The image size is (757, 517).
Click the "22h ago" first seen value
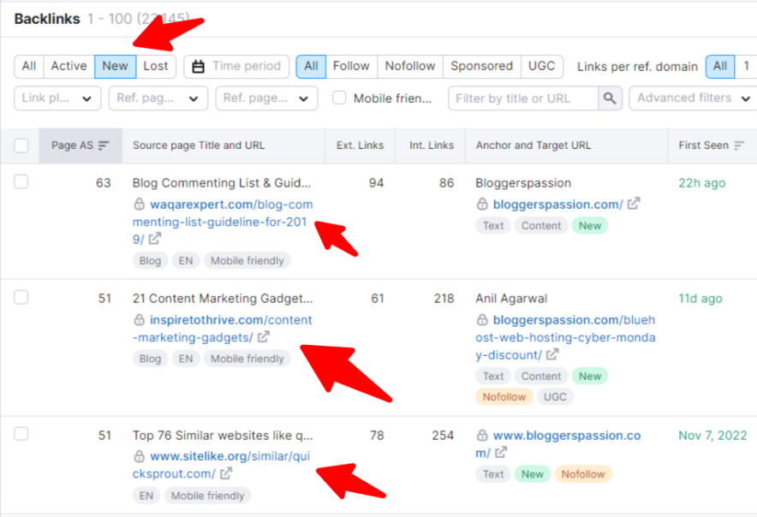702,183
